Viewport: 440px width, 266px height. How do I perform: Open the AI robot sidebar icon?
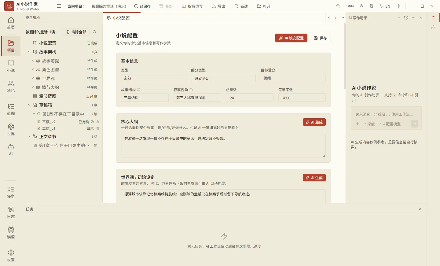tap(11, 150)
